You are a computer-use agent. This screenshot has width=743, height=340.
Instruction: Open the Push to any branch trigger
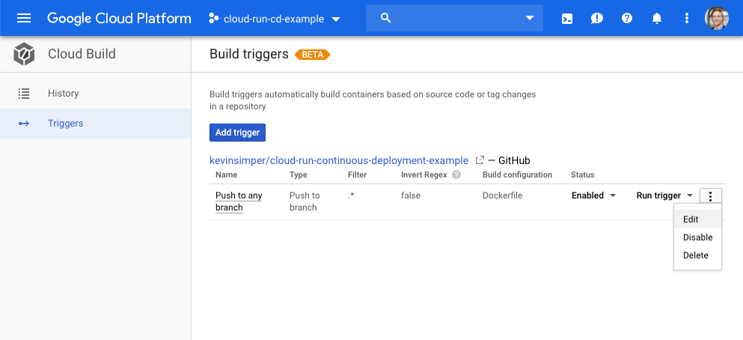pos(239,201)
